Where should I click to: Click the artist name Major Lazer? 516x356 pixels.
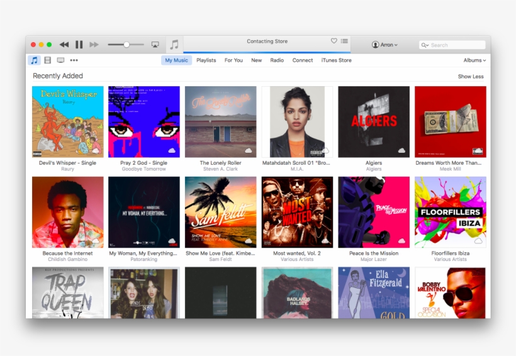(374, 259)
